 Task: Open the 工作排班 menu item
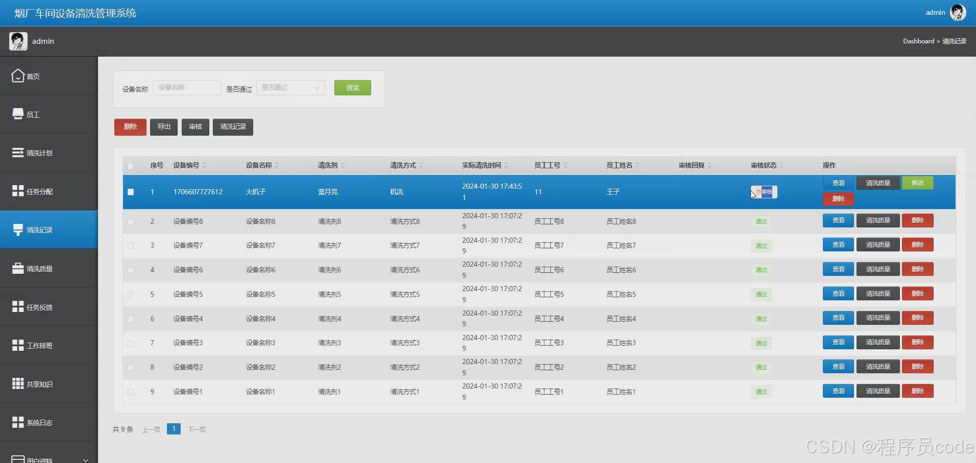coord(48,345)
